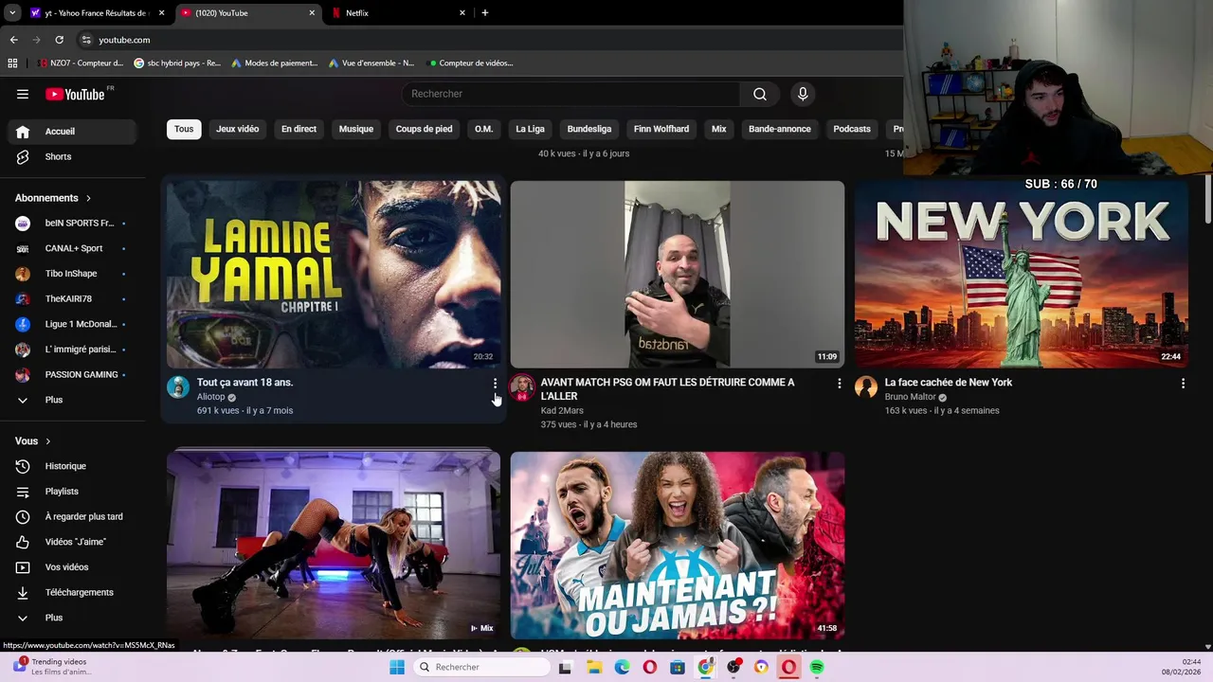The width and height of the screenshot is (1213, 682).
Task: Open Spotify from the taskbar
Action: 817,668
